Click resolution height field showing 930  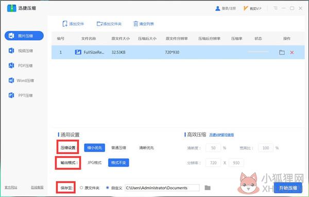236,163
